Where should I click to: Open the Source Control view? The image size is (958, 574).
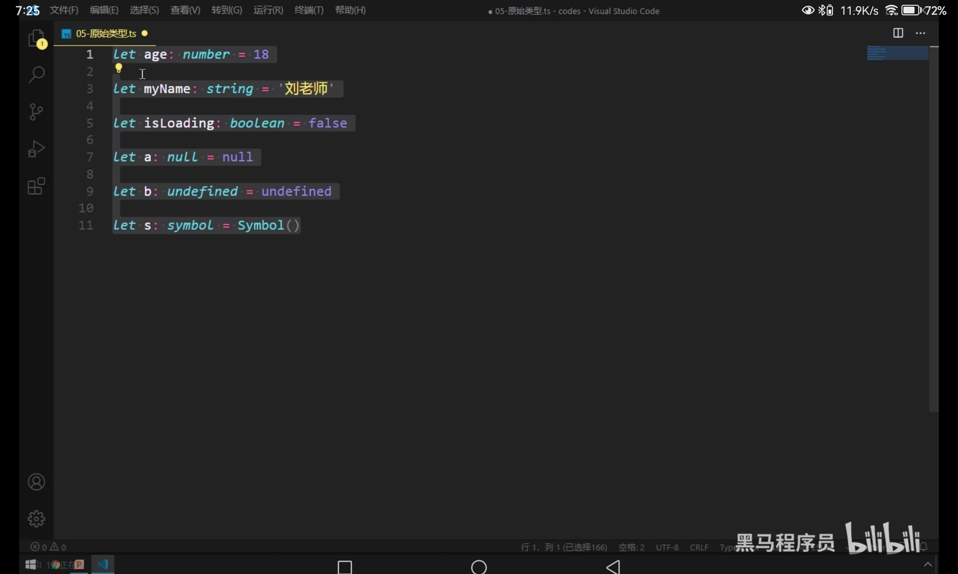[x=36, y=111]
